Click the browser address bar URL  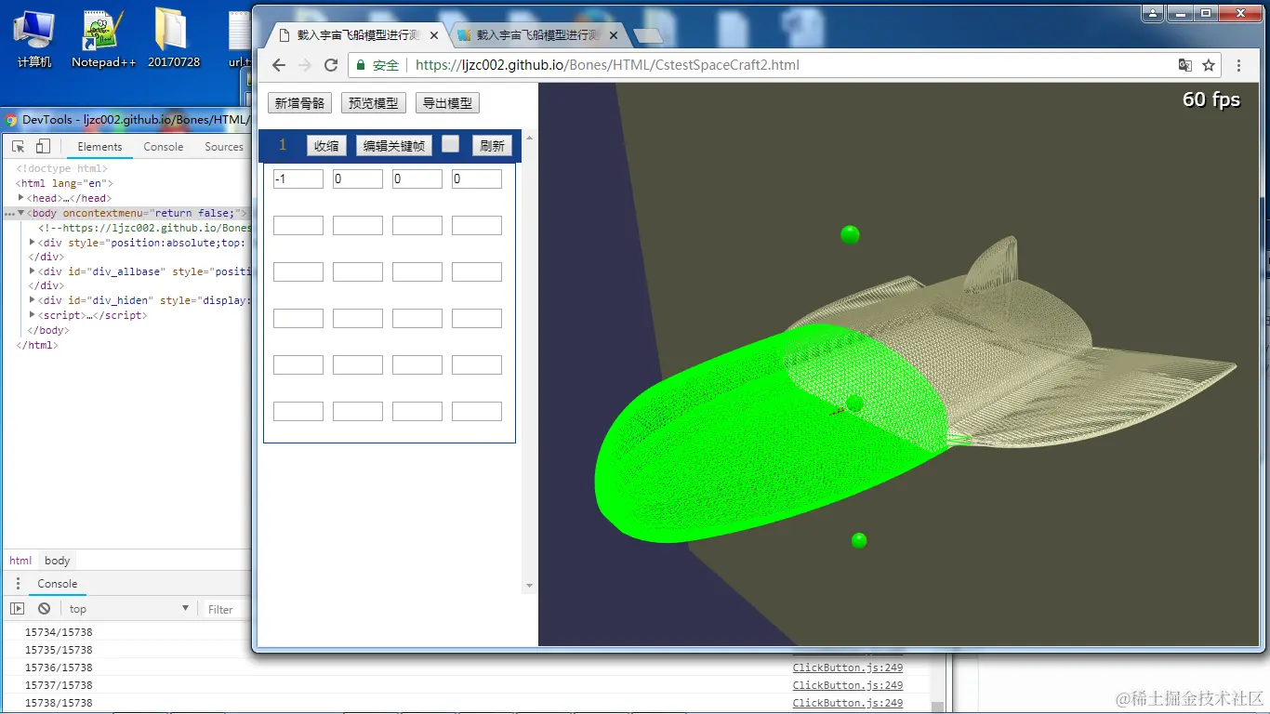pyautogui.click(x=607, y=65)
